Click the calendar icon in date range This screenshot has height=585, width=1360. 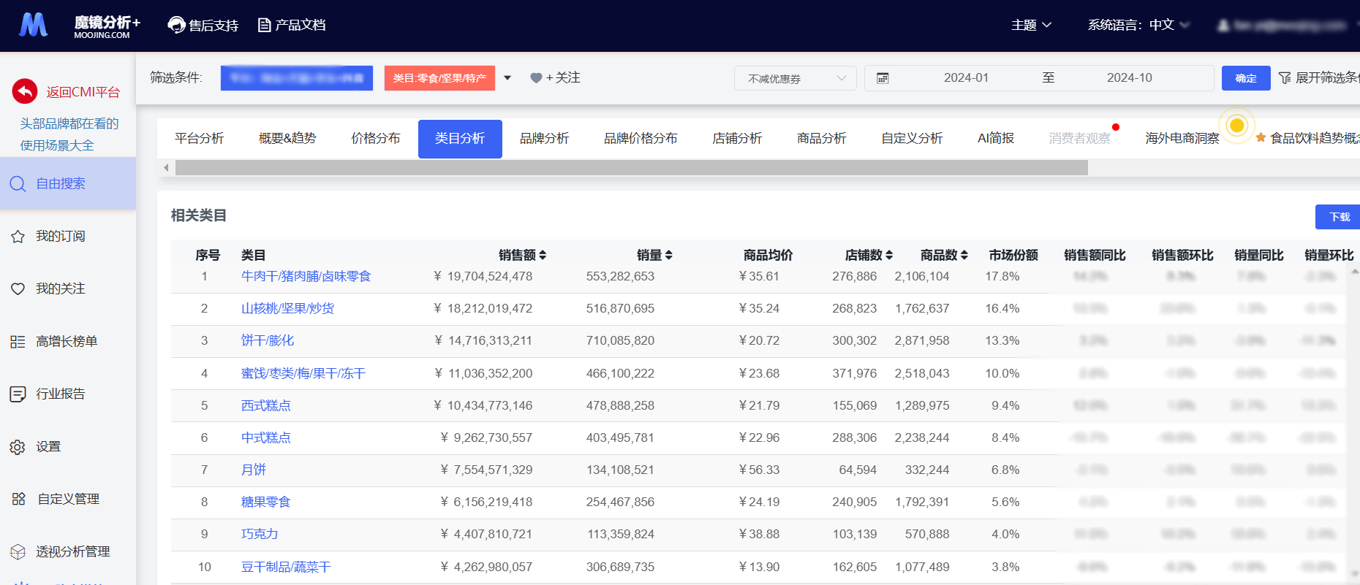tap(883, 78)
